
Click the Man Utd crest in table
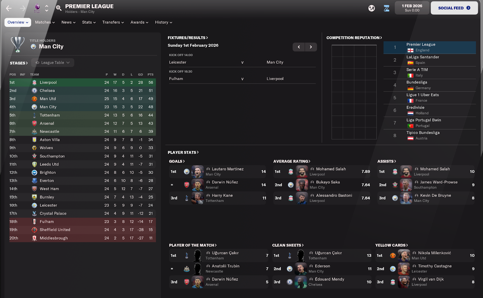click(34, 99)
